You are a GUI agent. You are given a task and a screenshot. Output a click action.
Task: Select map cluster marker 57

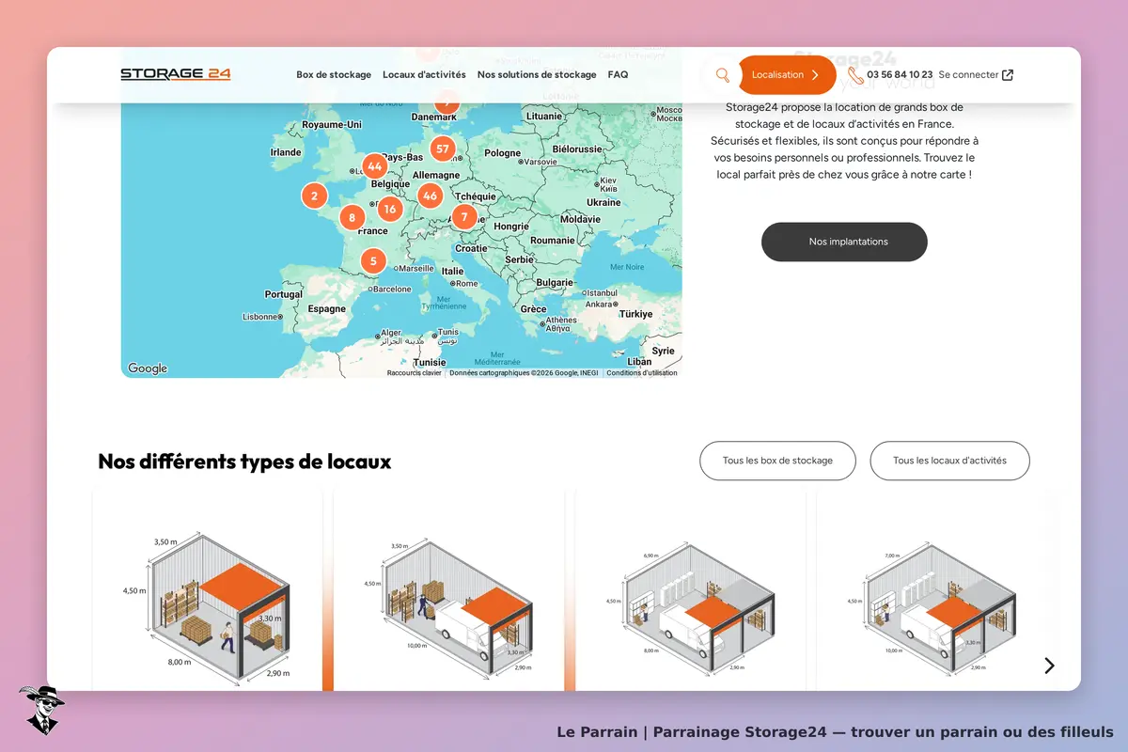coord(442,149)
